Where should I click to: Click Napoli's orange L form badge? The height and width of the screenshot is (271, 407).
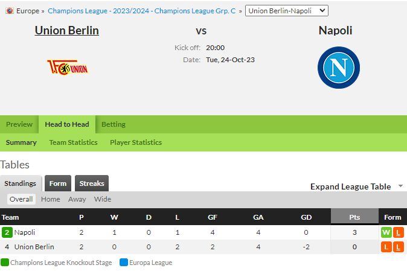(x=398, y=232)
